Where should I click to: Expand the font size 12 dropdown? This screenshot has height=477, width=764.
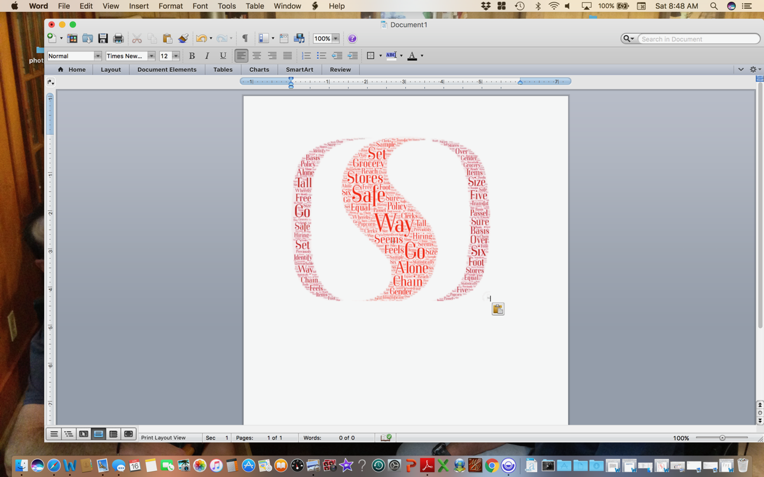(x=175, y=56)
